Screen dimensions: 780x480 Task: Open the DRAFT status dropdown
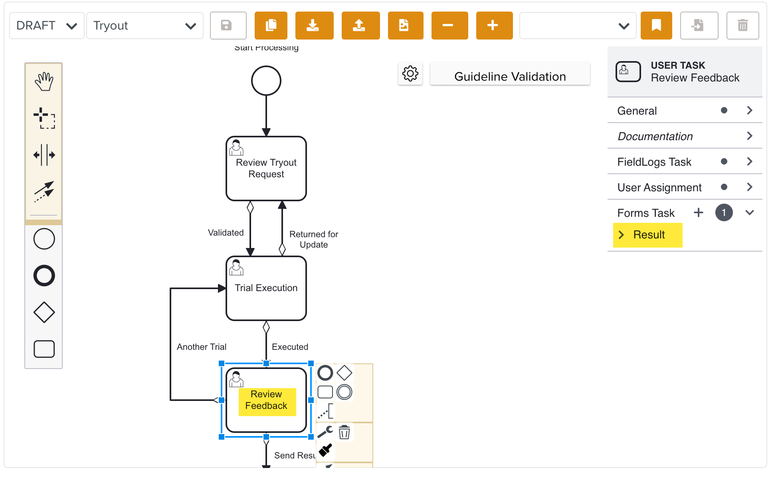46,26
